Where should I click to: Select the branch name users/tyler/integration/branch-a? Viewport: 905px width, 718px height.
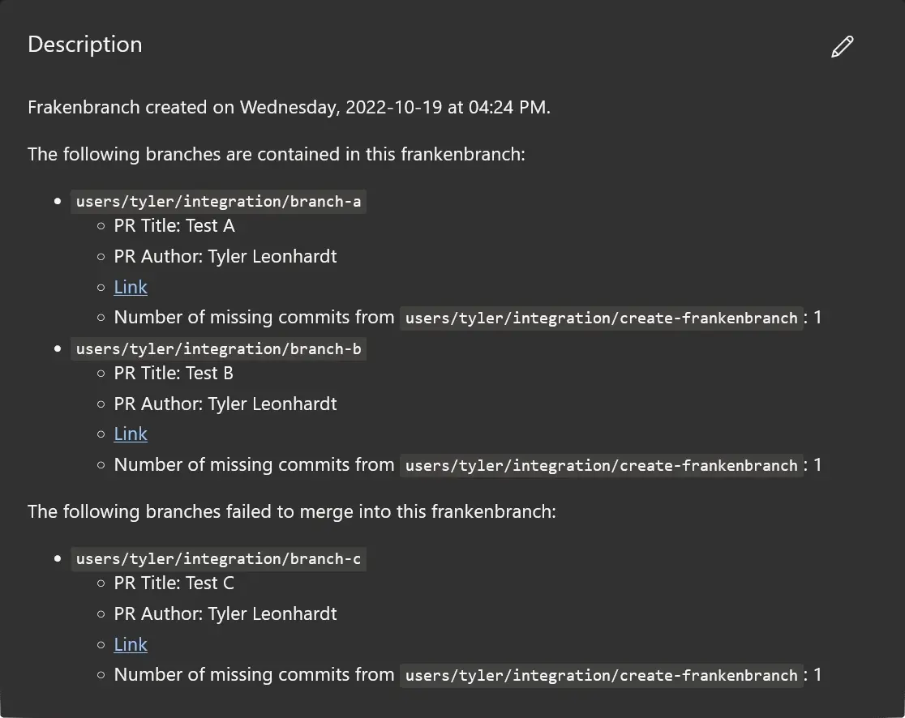click(217, 201)
